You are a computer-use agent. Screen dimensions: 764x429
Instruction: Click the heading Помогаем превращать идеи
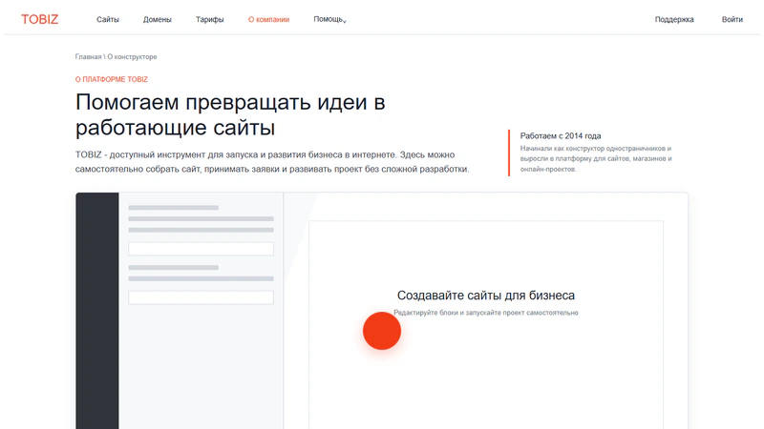[230, 114]
